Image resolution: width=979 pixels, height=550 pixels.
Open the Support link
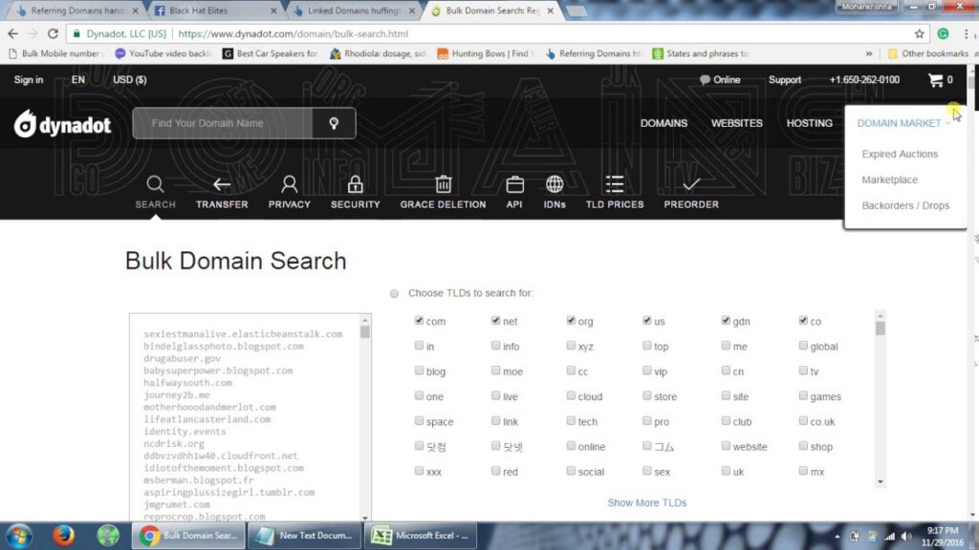click(x=785, y=80)
